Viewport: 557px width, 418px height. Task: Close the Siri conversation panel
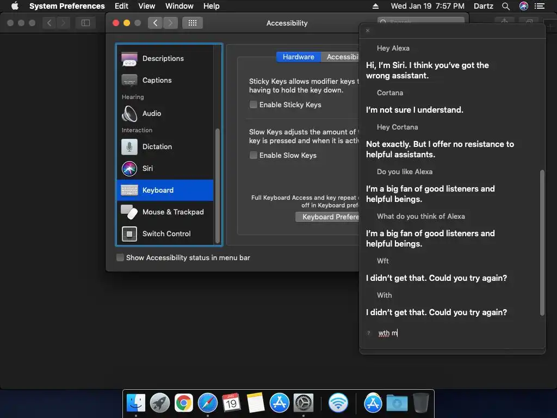(x=368, y=30)
